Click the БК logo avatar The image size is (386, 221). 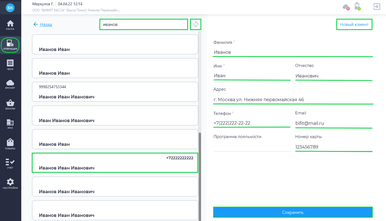pos(10,8)
